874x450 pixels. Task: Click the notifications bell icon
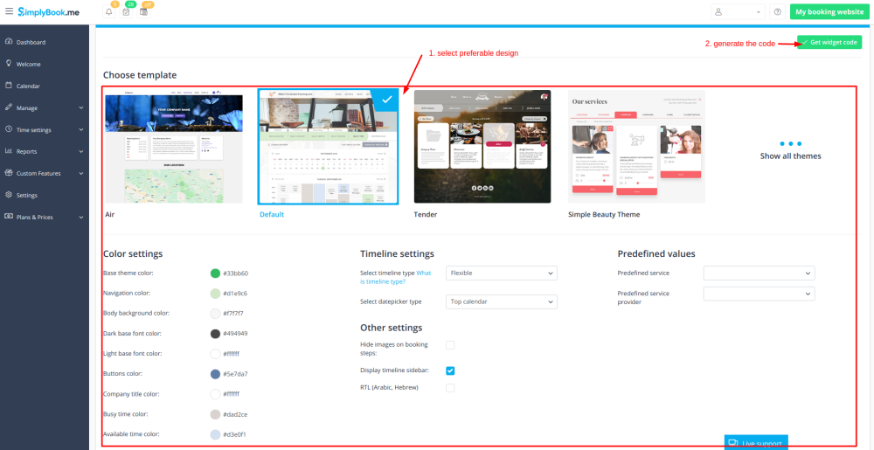click(108, 12)
